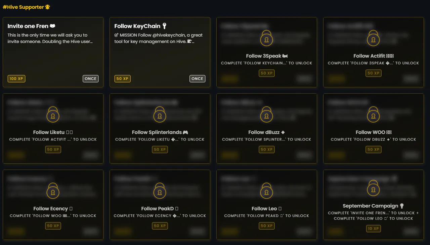Image resolution: width=430 pixels, height=245 pixels.
Task: Click the 50 XP badge on Follow KeyChain card
Action: point(123,79)
